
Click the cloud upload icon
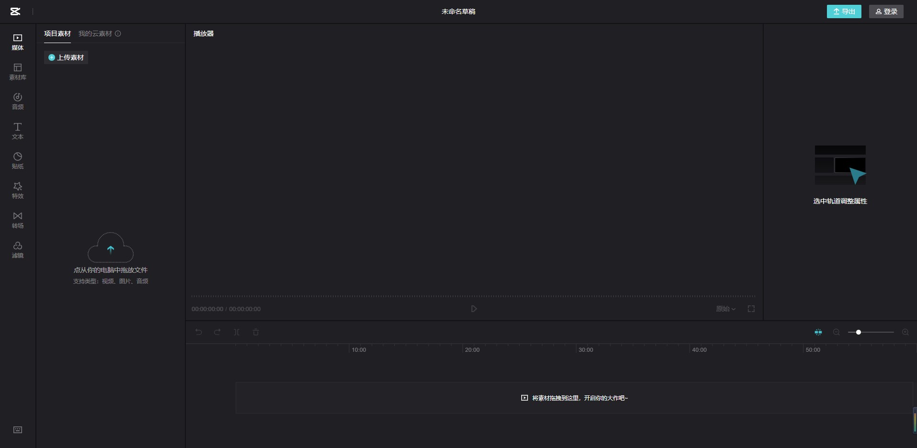pos(111,247)
